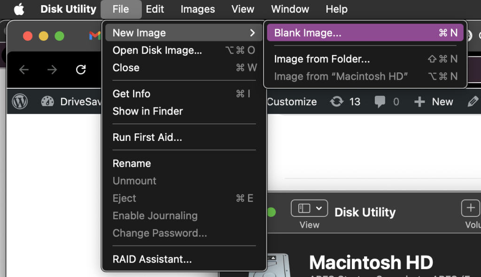Click the Gmail icon in the tab bar
481x277 pixels.
click(x=95, y=35)
